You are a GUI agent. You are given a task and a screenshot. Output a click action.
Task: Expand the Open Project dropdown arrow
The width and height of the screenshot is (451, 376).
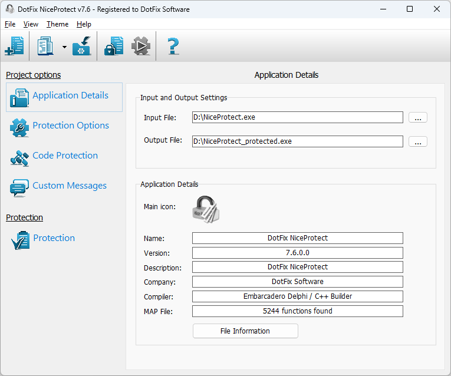click(x=64, y=47)
